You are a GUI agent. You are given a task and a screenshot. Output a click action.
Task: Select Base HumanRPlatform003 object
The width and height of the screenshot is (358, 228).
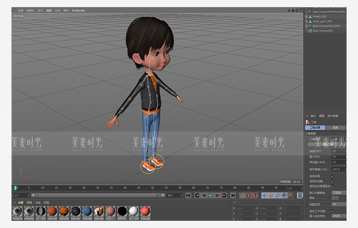pos(329,11)
